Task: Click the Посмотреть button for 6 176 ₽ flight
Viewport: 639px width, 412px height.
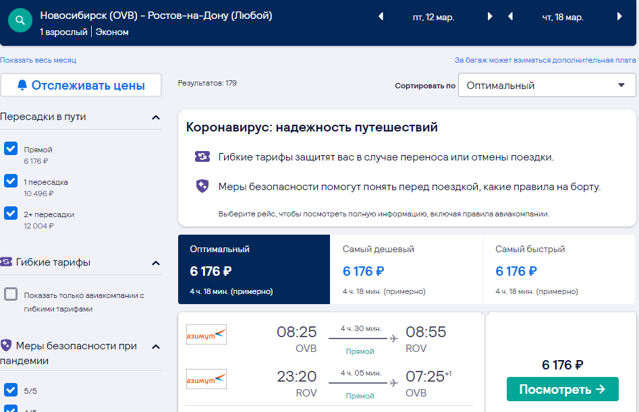Action: click(x=562, y=389)
